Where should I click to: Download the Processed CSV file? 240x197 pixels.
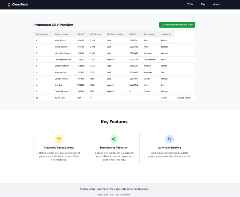177,25
